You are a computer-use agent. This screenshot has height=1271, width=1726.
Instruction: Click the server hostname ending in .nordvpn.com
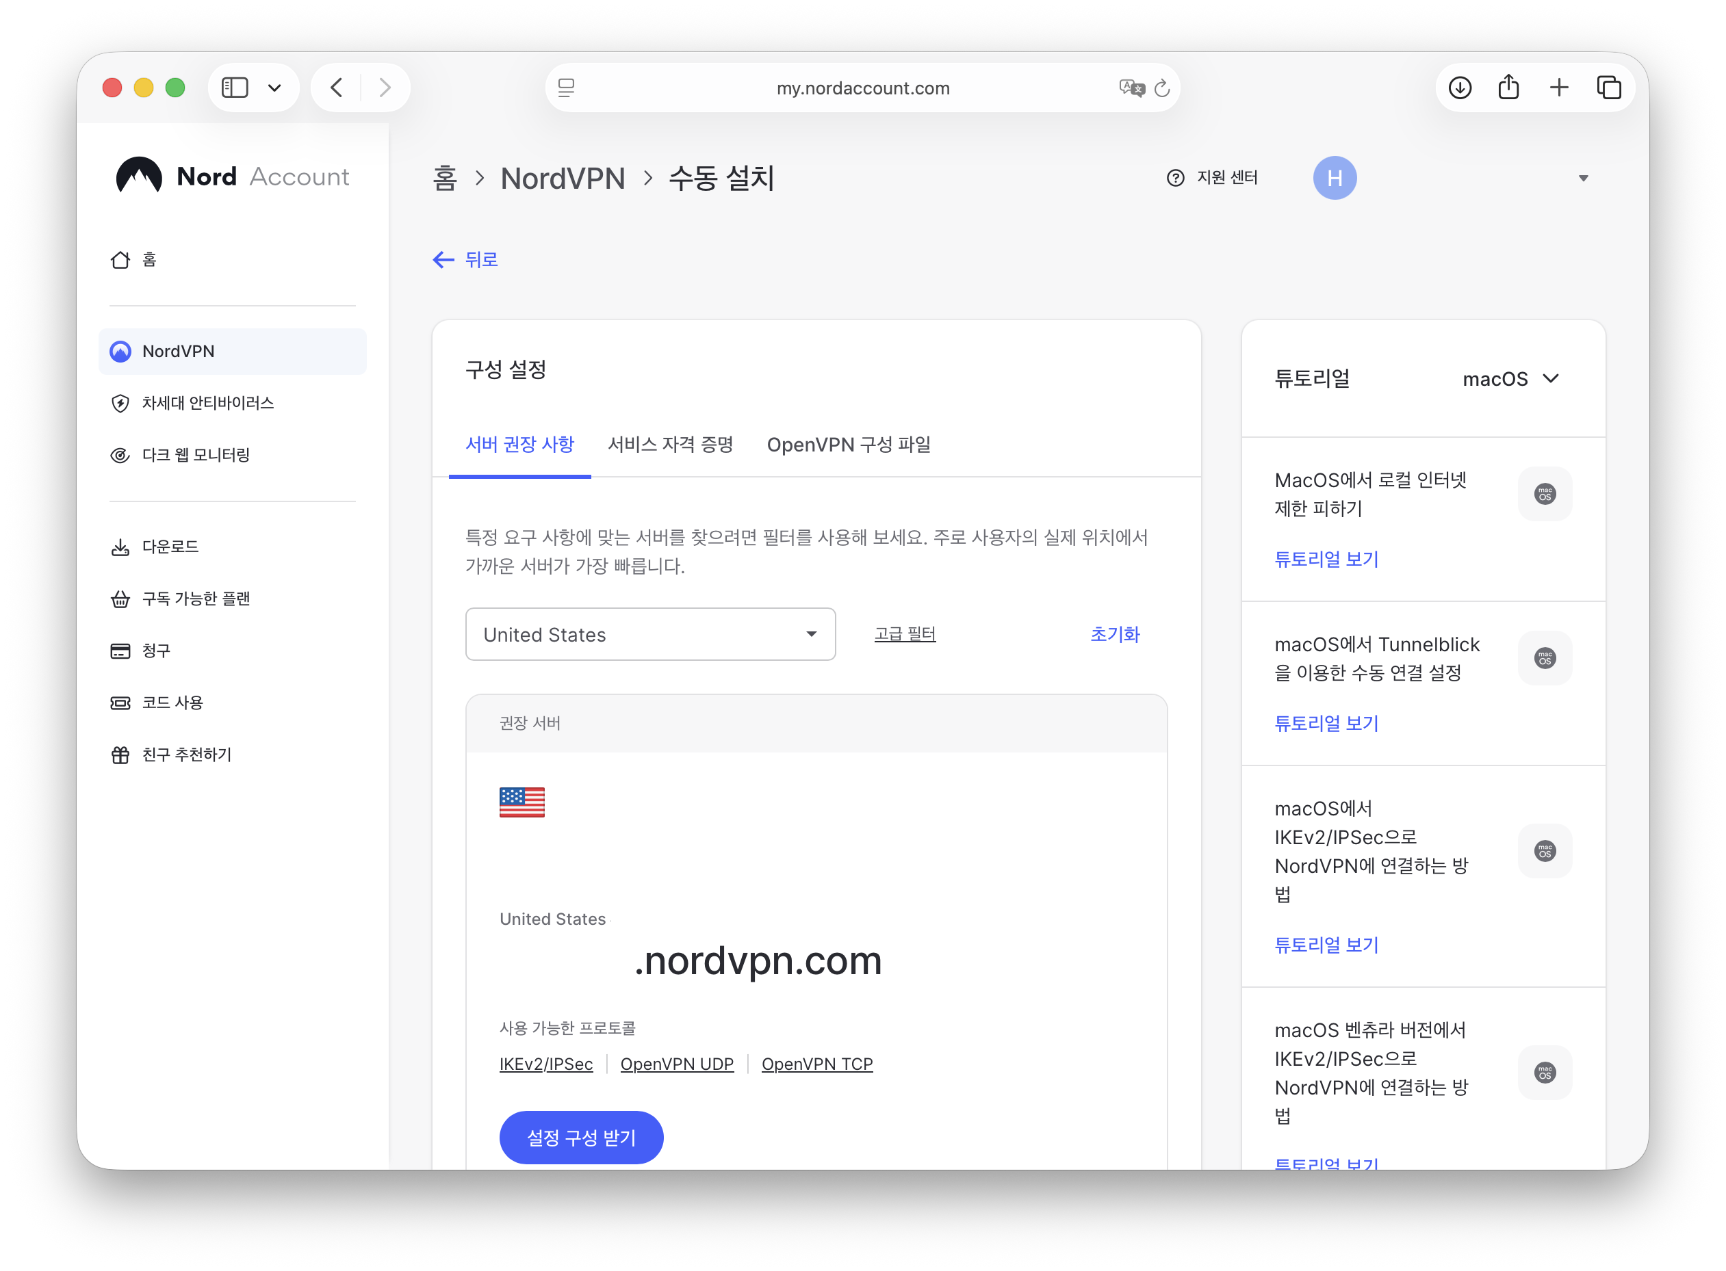pyautogui.click(x=758, y=961)
